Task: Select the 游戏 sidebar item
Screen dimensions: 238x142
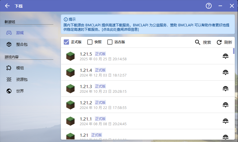Action: pyautogui.click(x=29, y=33)
